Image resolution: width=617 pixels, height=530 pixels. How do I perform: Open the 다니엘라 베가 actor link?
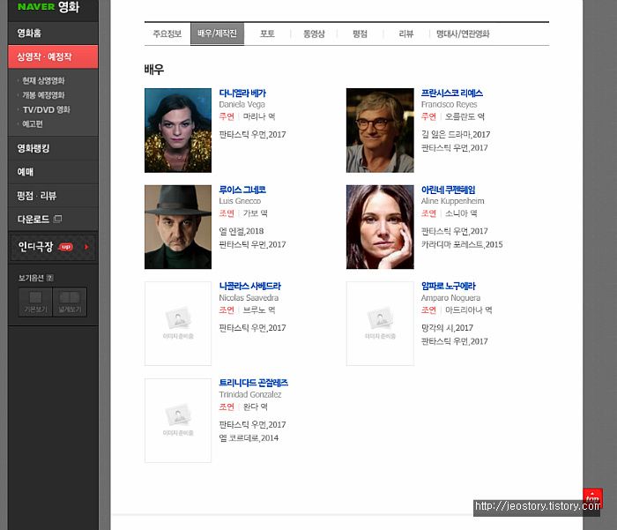coord(242,93)
